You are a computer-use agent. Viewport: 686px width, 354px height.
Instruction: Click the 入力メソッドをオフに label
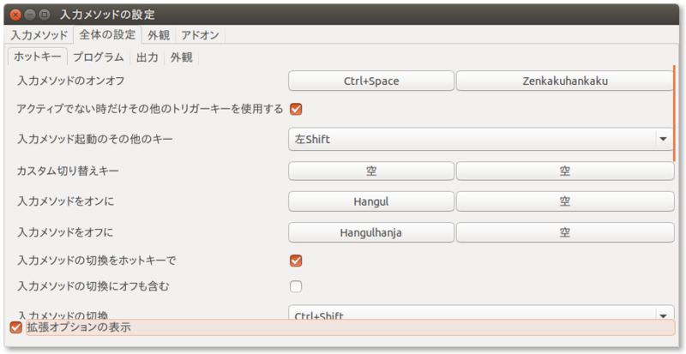(x=65, y=233)
